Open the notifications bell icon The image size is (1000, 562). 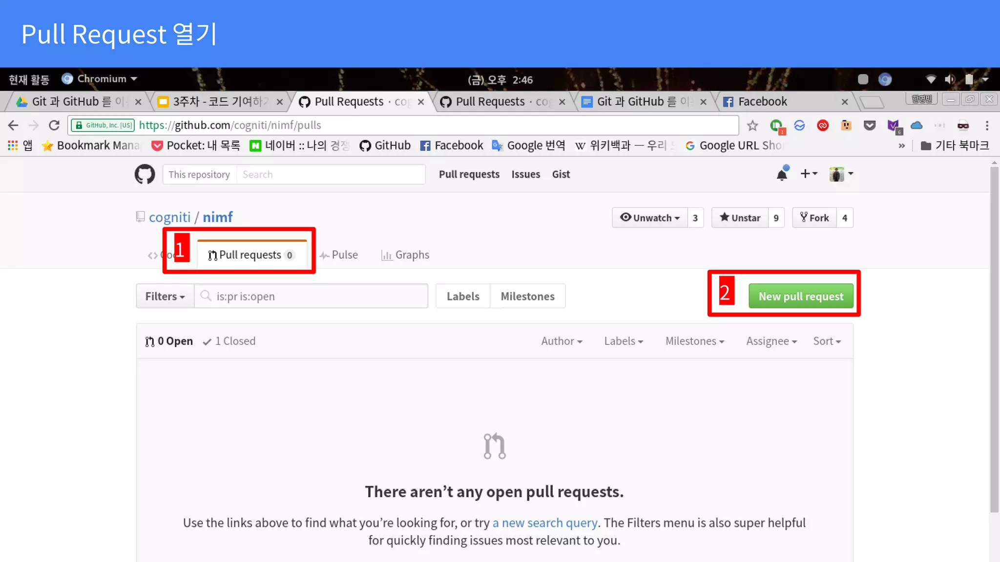(782, 174)
